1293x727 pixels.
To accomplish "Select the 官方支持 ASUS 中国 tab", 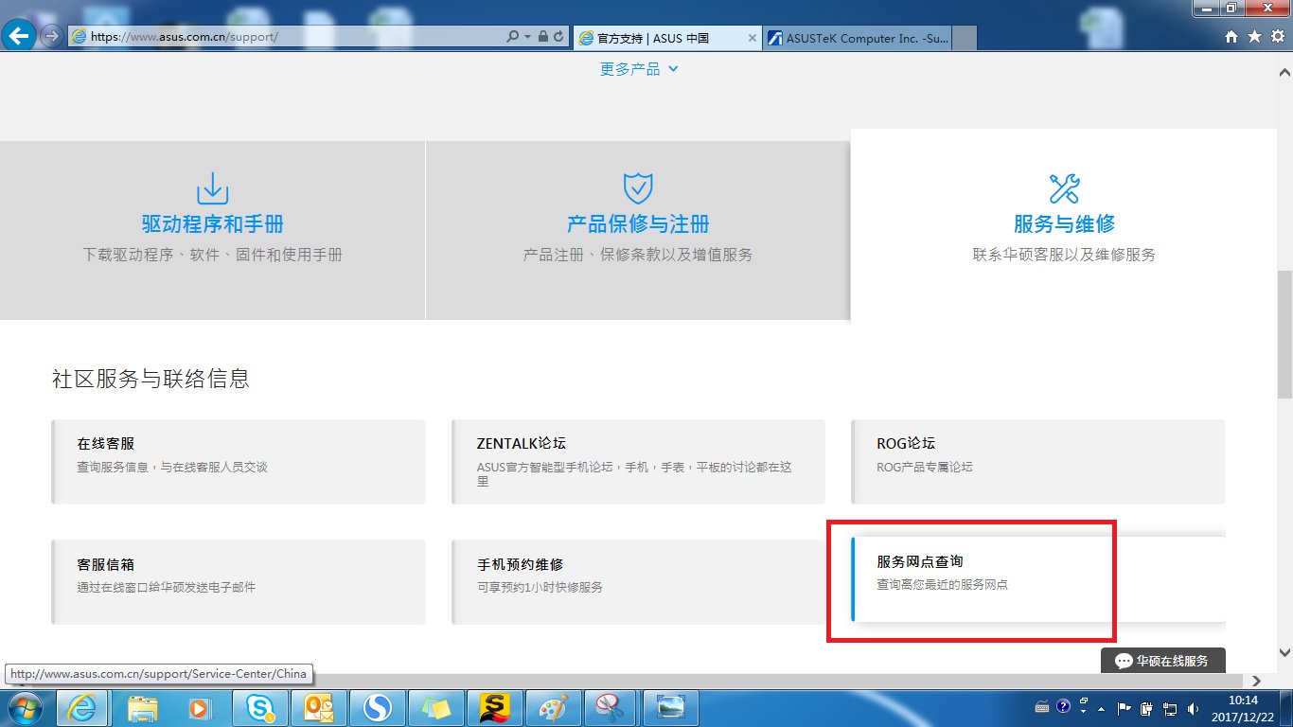I will coord(663,38).
